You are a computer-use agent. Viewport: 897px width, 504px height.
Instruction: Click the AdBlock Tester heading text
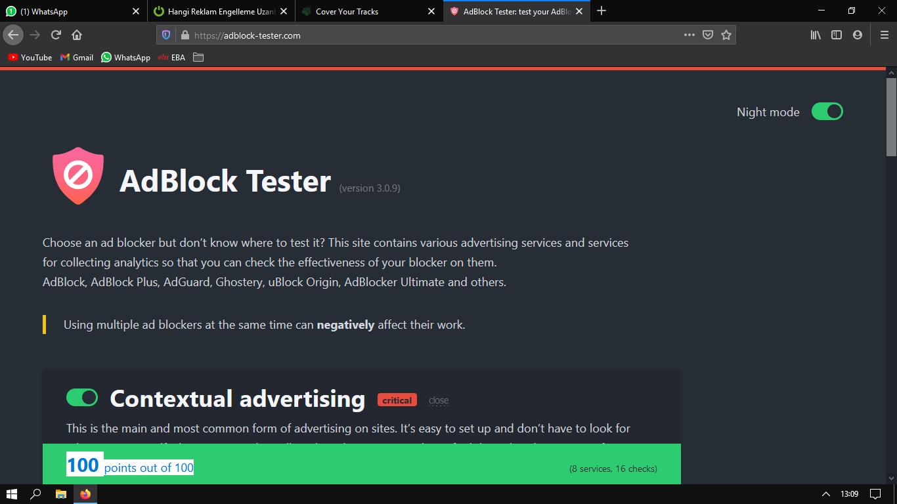click(225, 181)
